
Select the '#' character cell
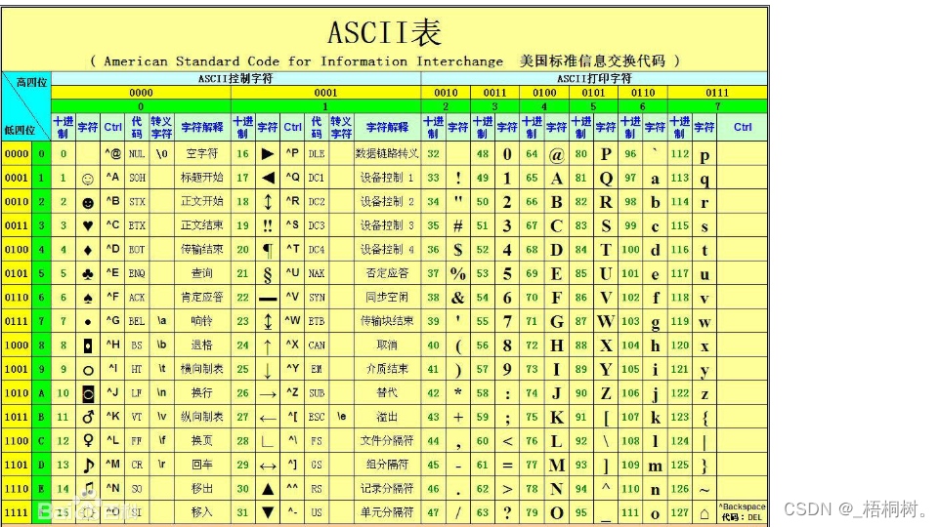(x=458, y=225)
